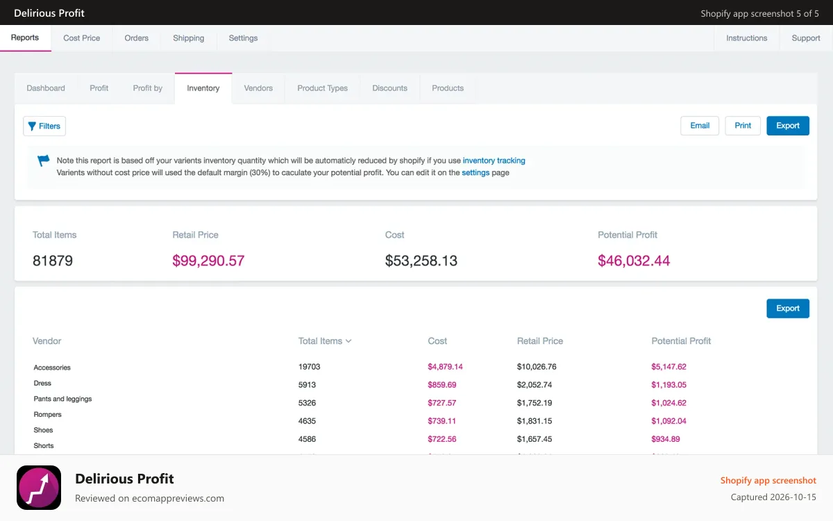Image resolution: width=833 pixels, height=521 pixels.
Task: Click the blue flag note icon
Action: 44,161
